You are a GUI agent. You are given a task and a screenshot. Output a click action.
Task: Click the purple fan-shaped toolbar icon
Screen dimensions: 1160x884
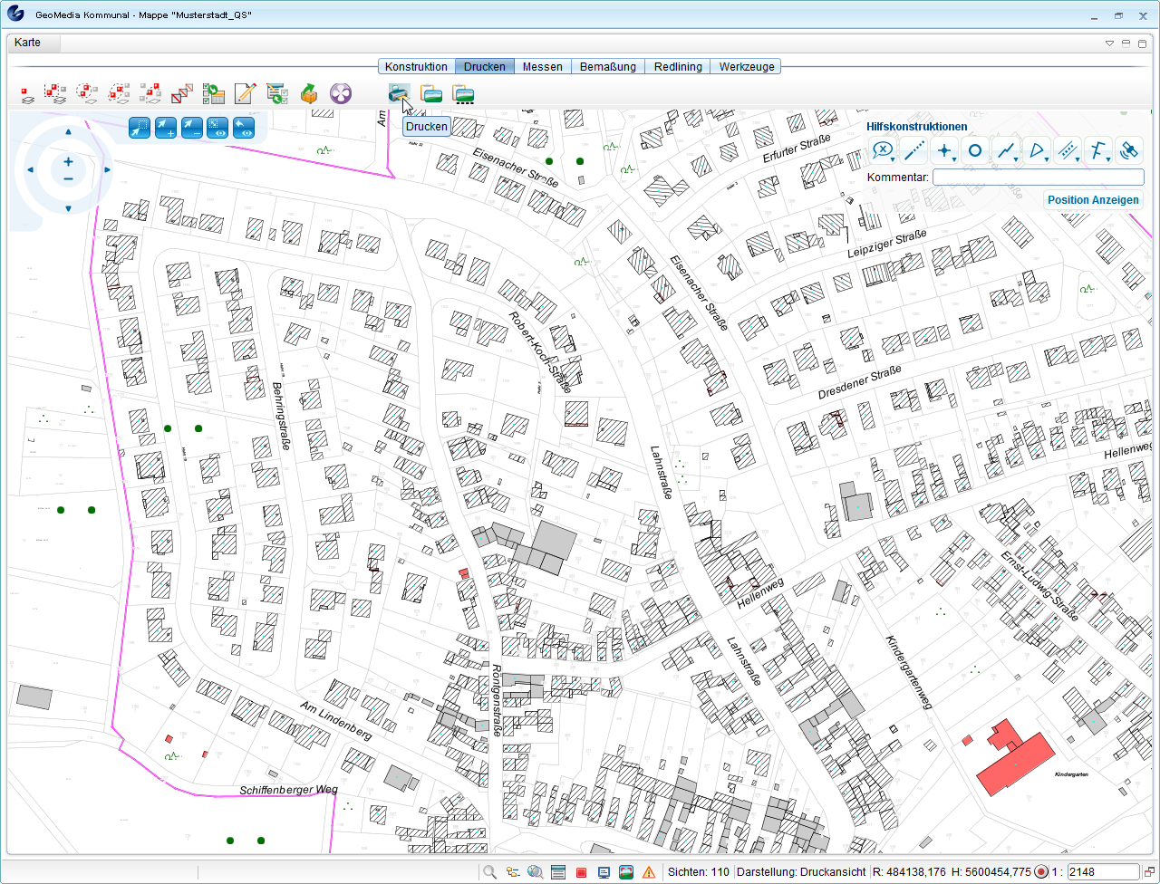pos(341,93)
